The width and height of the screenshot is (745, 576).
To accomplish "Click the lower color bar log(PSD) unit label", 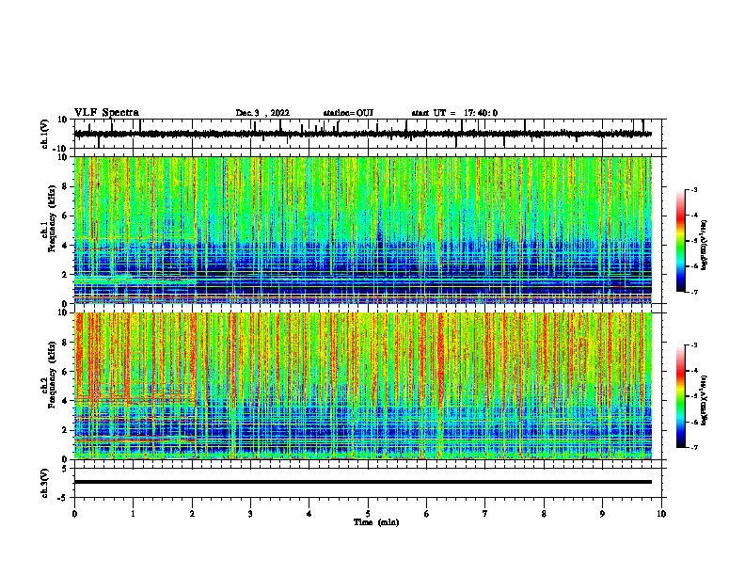I will tap(705, 400).
